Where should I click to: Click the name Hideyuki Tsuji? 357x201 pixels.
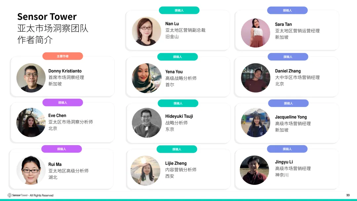[x=179, y=116]
